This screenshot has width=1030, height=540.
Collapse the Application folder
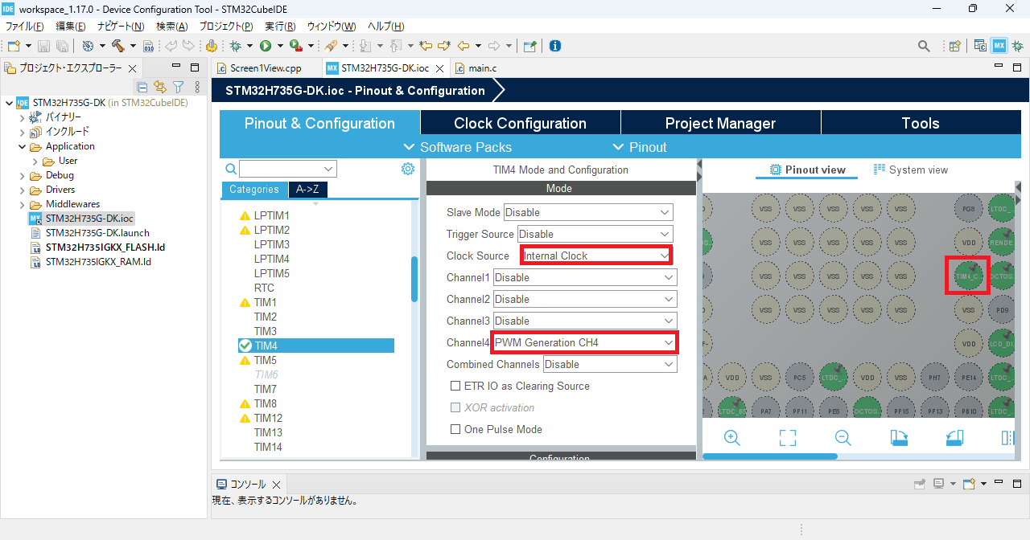23,146
